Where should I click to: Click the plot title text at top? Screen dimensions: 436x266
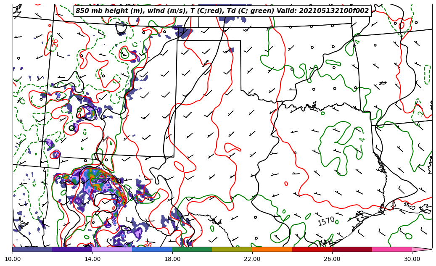click(222, 11)
